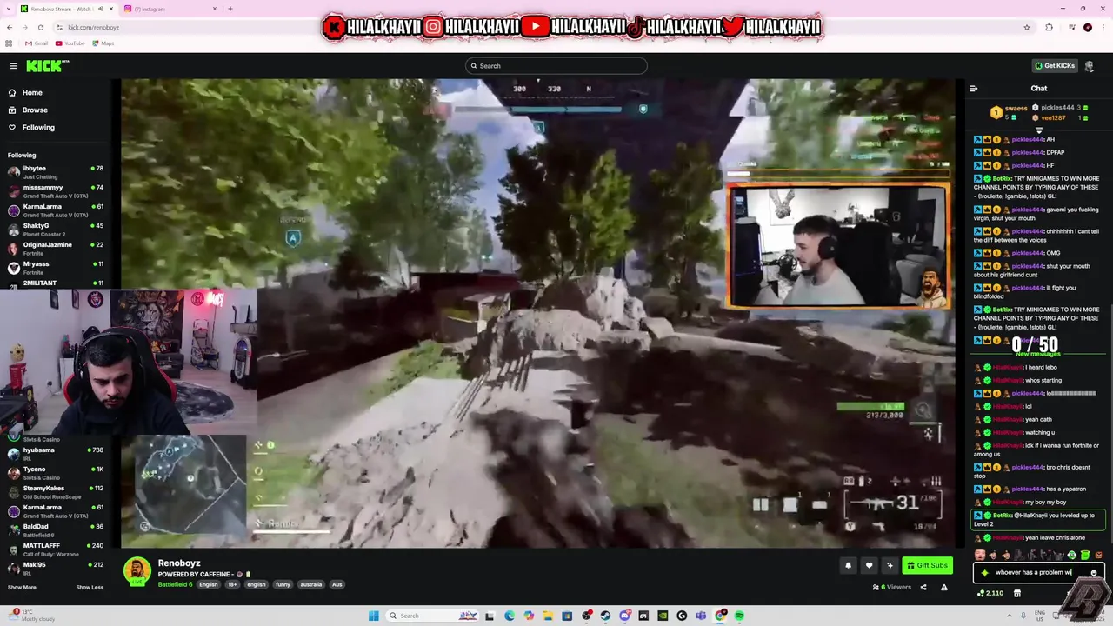Expand sidebar with Show More
Viewport: 1113px width, 626px height.
[x=22, y=588]
